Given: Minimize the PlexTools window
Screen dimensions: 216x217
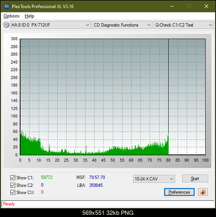Looking at the screenshot, I should click(172, 6).
